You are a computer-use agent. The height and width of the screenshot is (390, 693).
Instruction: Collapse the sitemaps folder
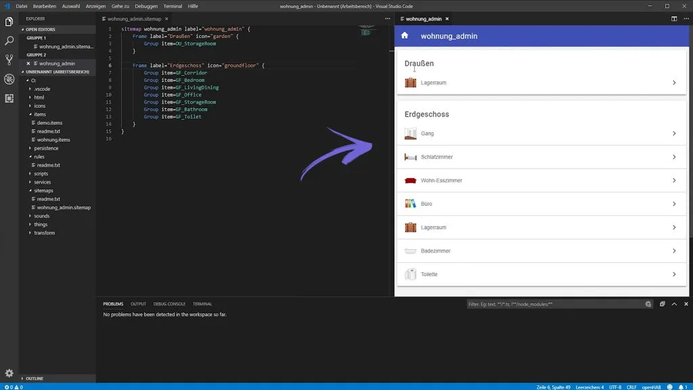pyautogui.click(x=43, y=190)
